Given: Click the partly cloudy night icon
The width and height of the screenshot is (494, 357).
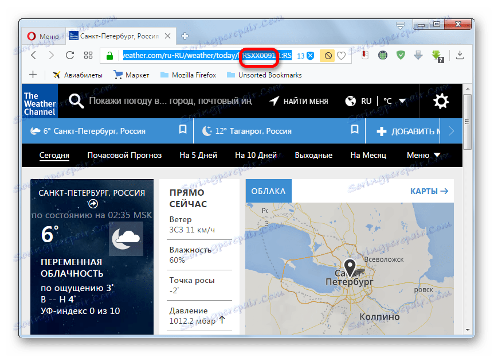Looking at the screenshot, I should [126, 239].
